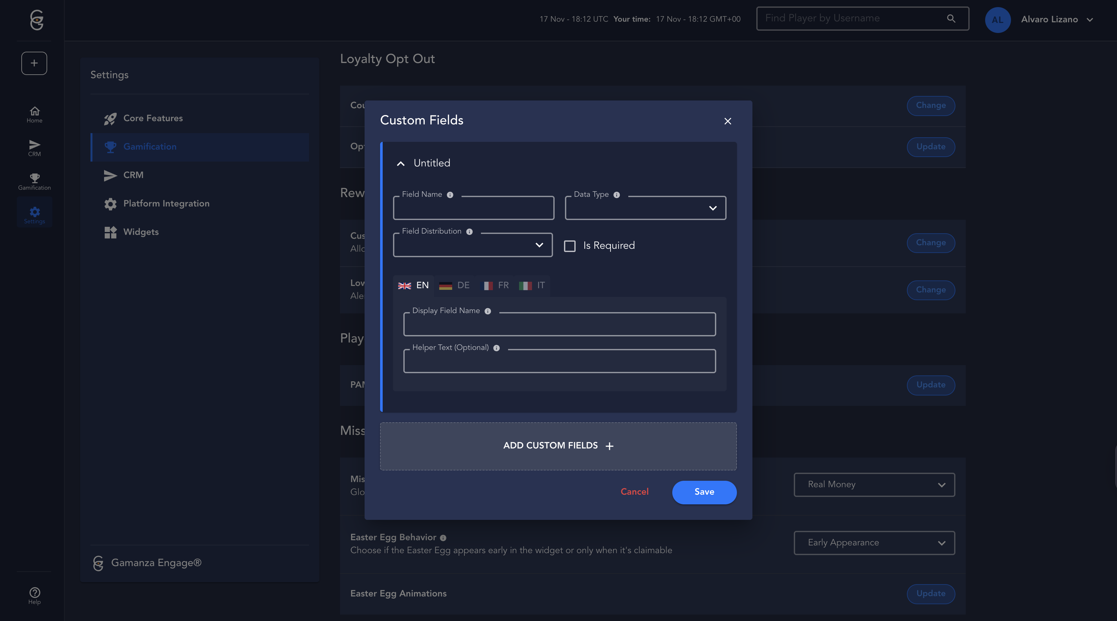Check the Is Required checkbox

pyautogui.click(x=569, y=246)
